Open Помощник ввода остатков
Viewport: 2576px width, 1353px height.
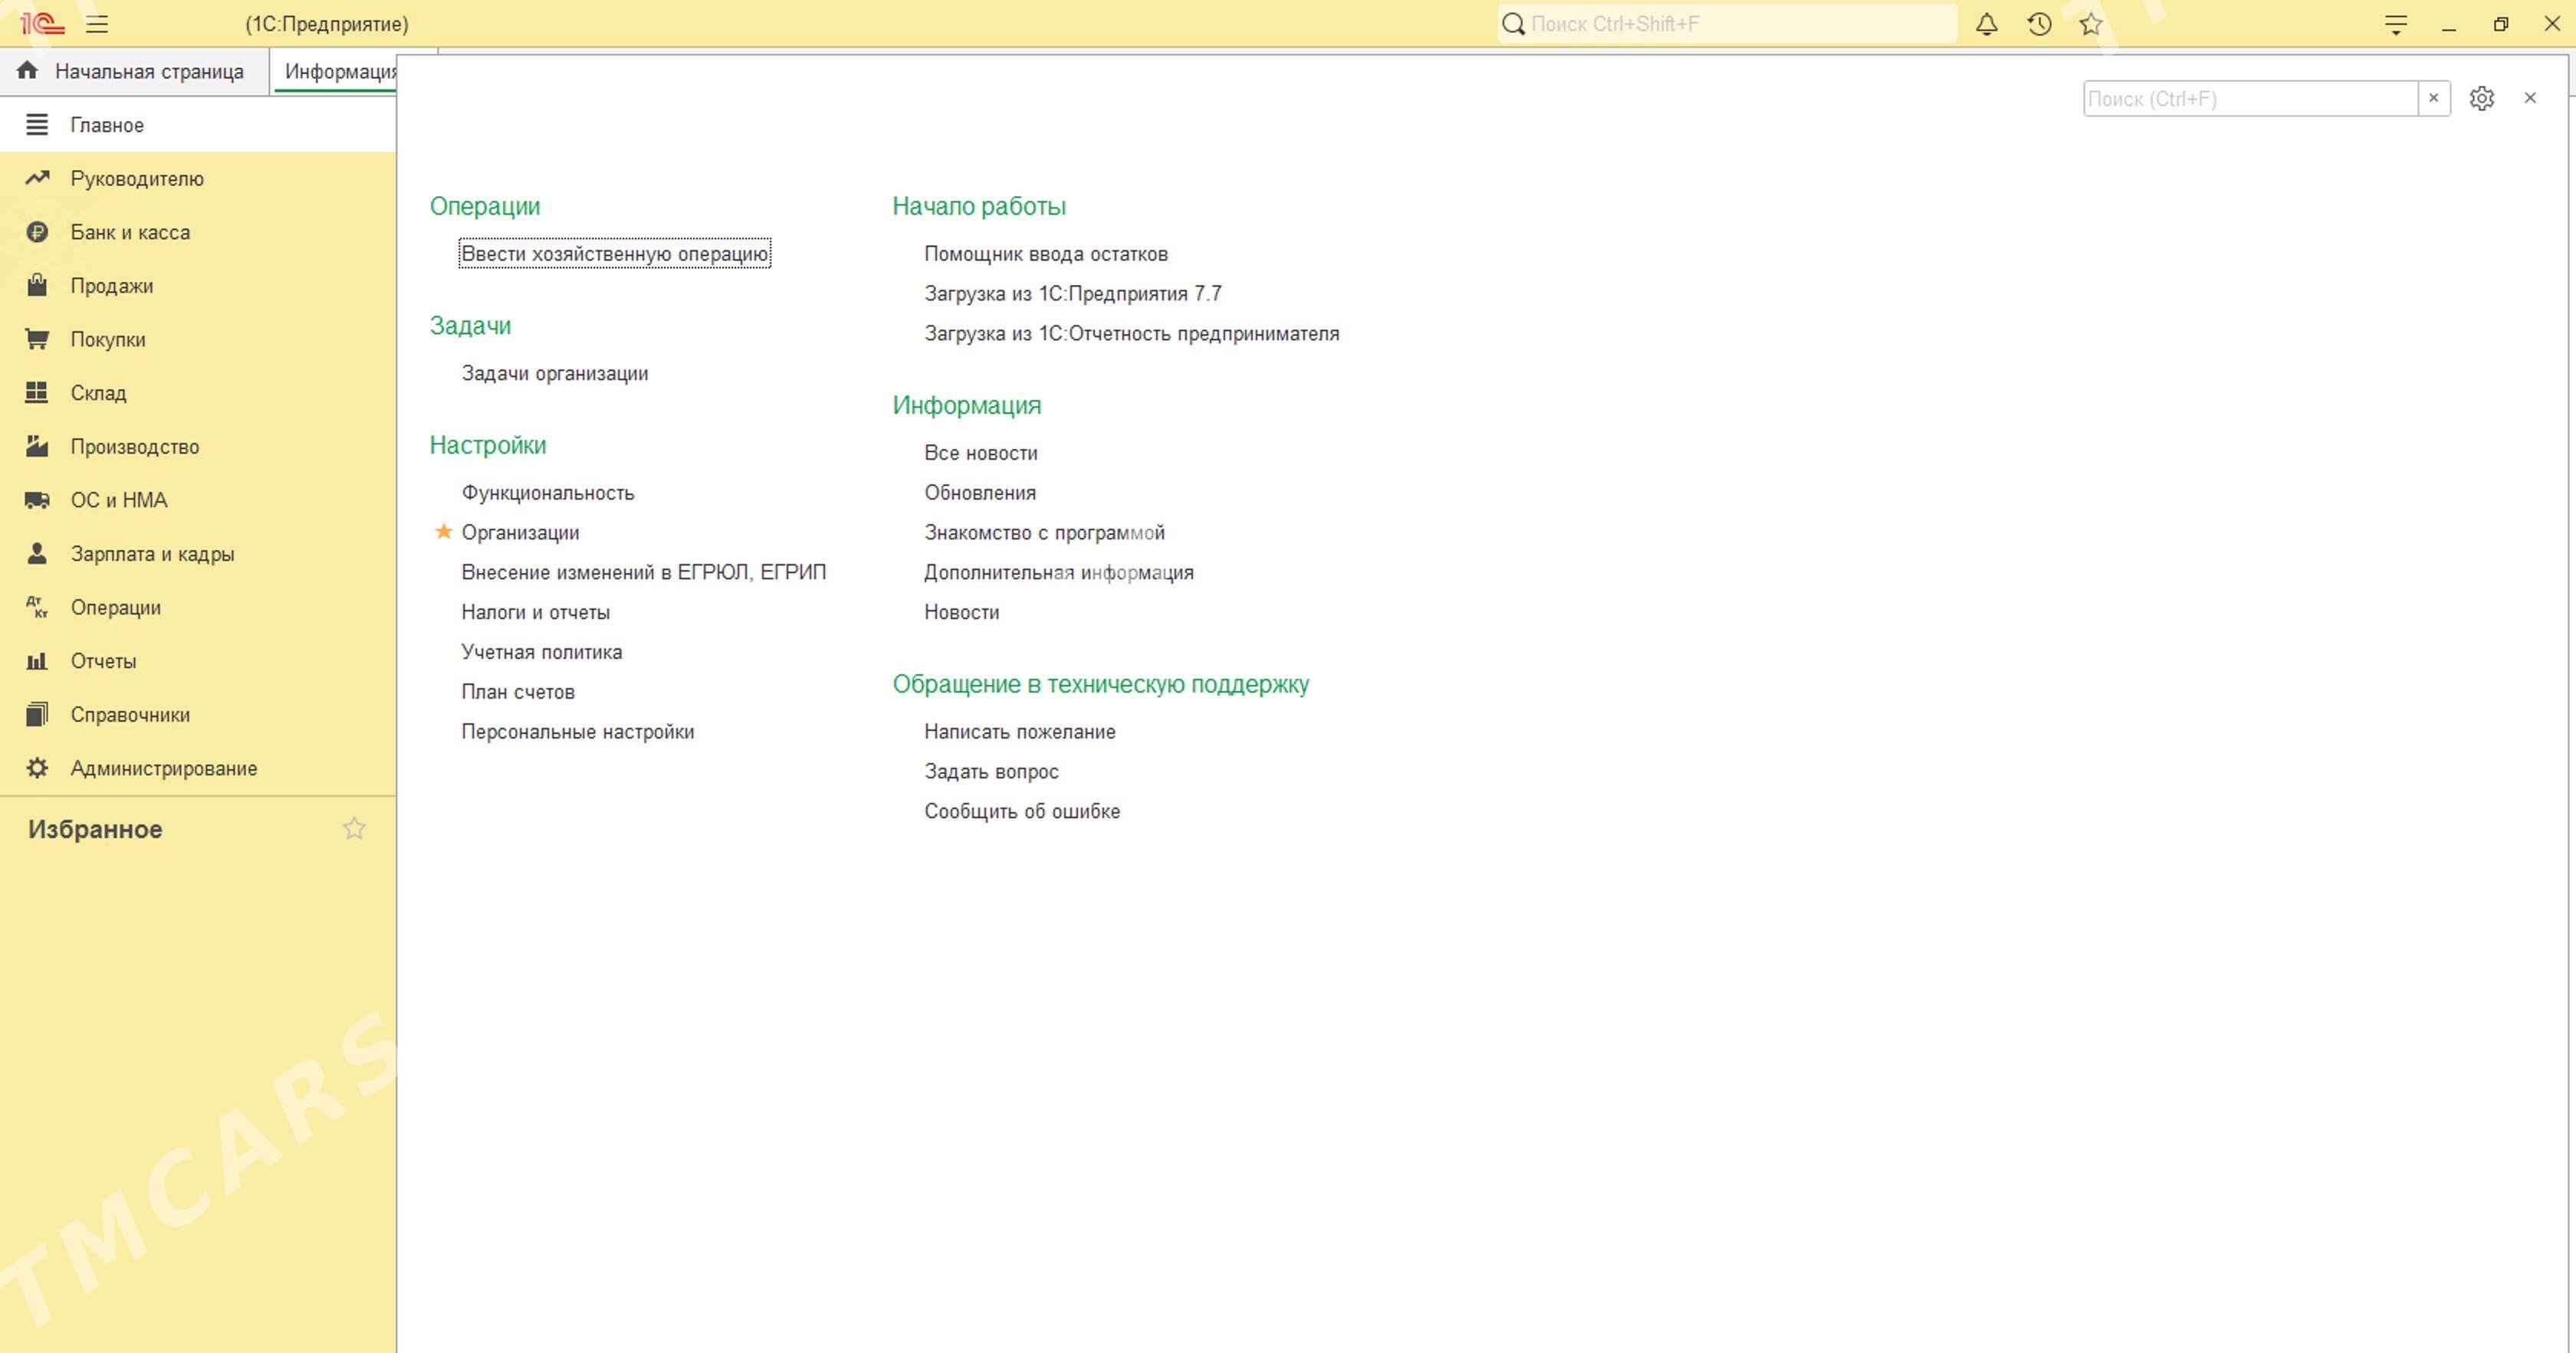[1046, 254]
